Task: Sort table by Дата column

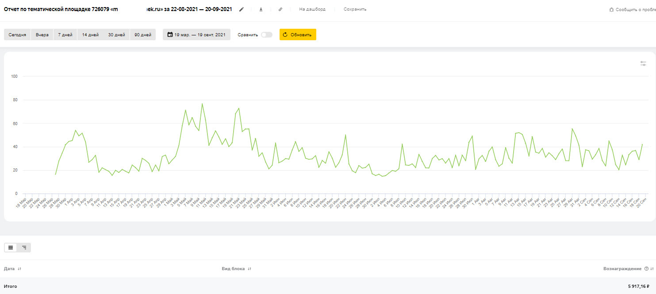Action: pos(19,269)
